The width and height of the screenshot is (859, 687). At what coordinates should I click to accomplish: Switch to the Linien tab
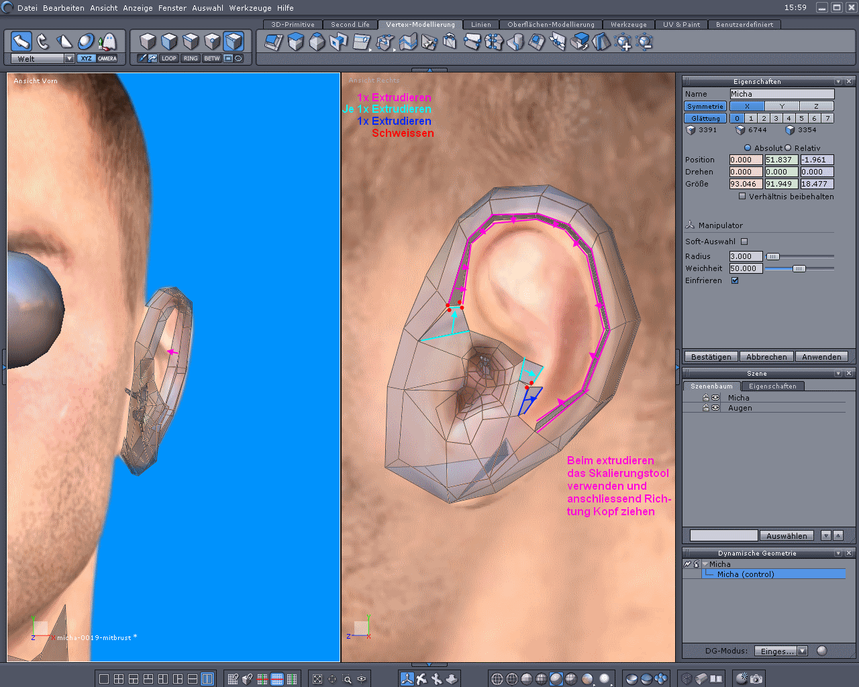[481, 24]
